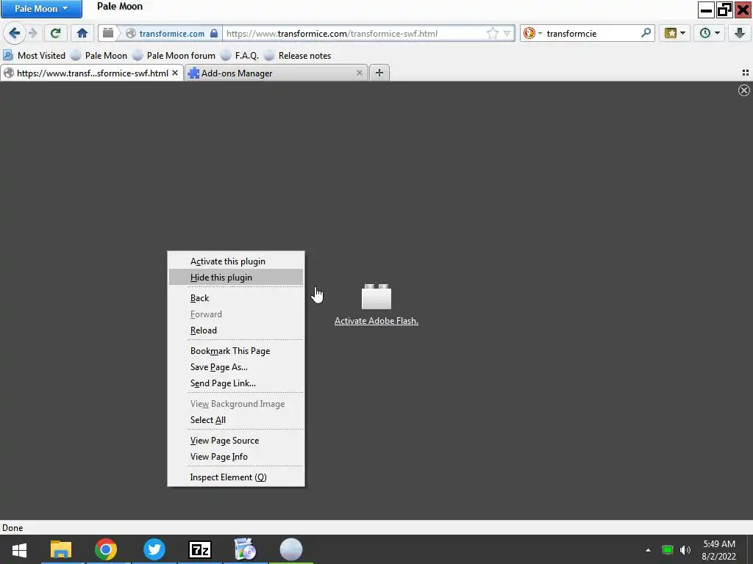This screenshot has height=564, width=753.
Task: Go back using the toolbar arrow
Action: (15, 33)
